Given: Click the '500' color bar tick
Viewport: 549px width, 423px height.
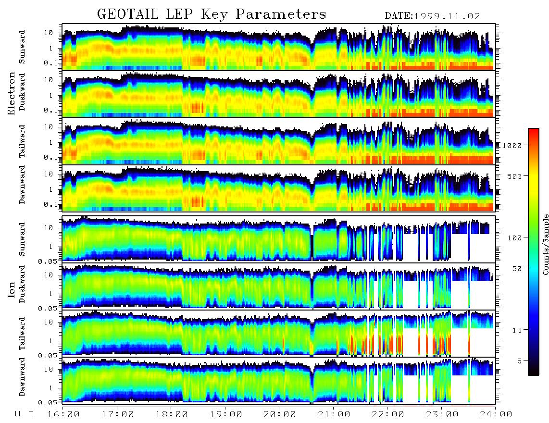Looking at the screenshot, I should coord(514,176).
